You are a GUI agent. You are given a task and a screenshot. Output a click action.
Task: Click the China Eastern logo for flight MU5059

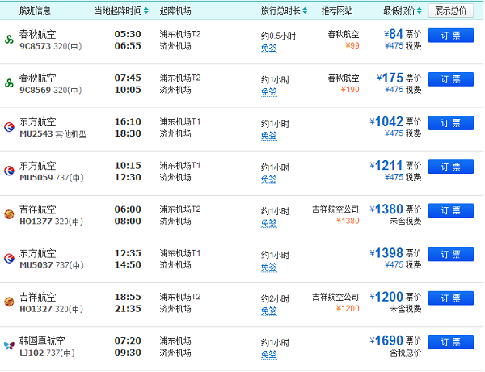click(9, 170)
